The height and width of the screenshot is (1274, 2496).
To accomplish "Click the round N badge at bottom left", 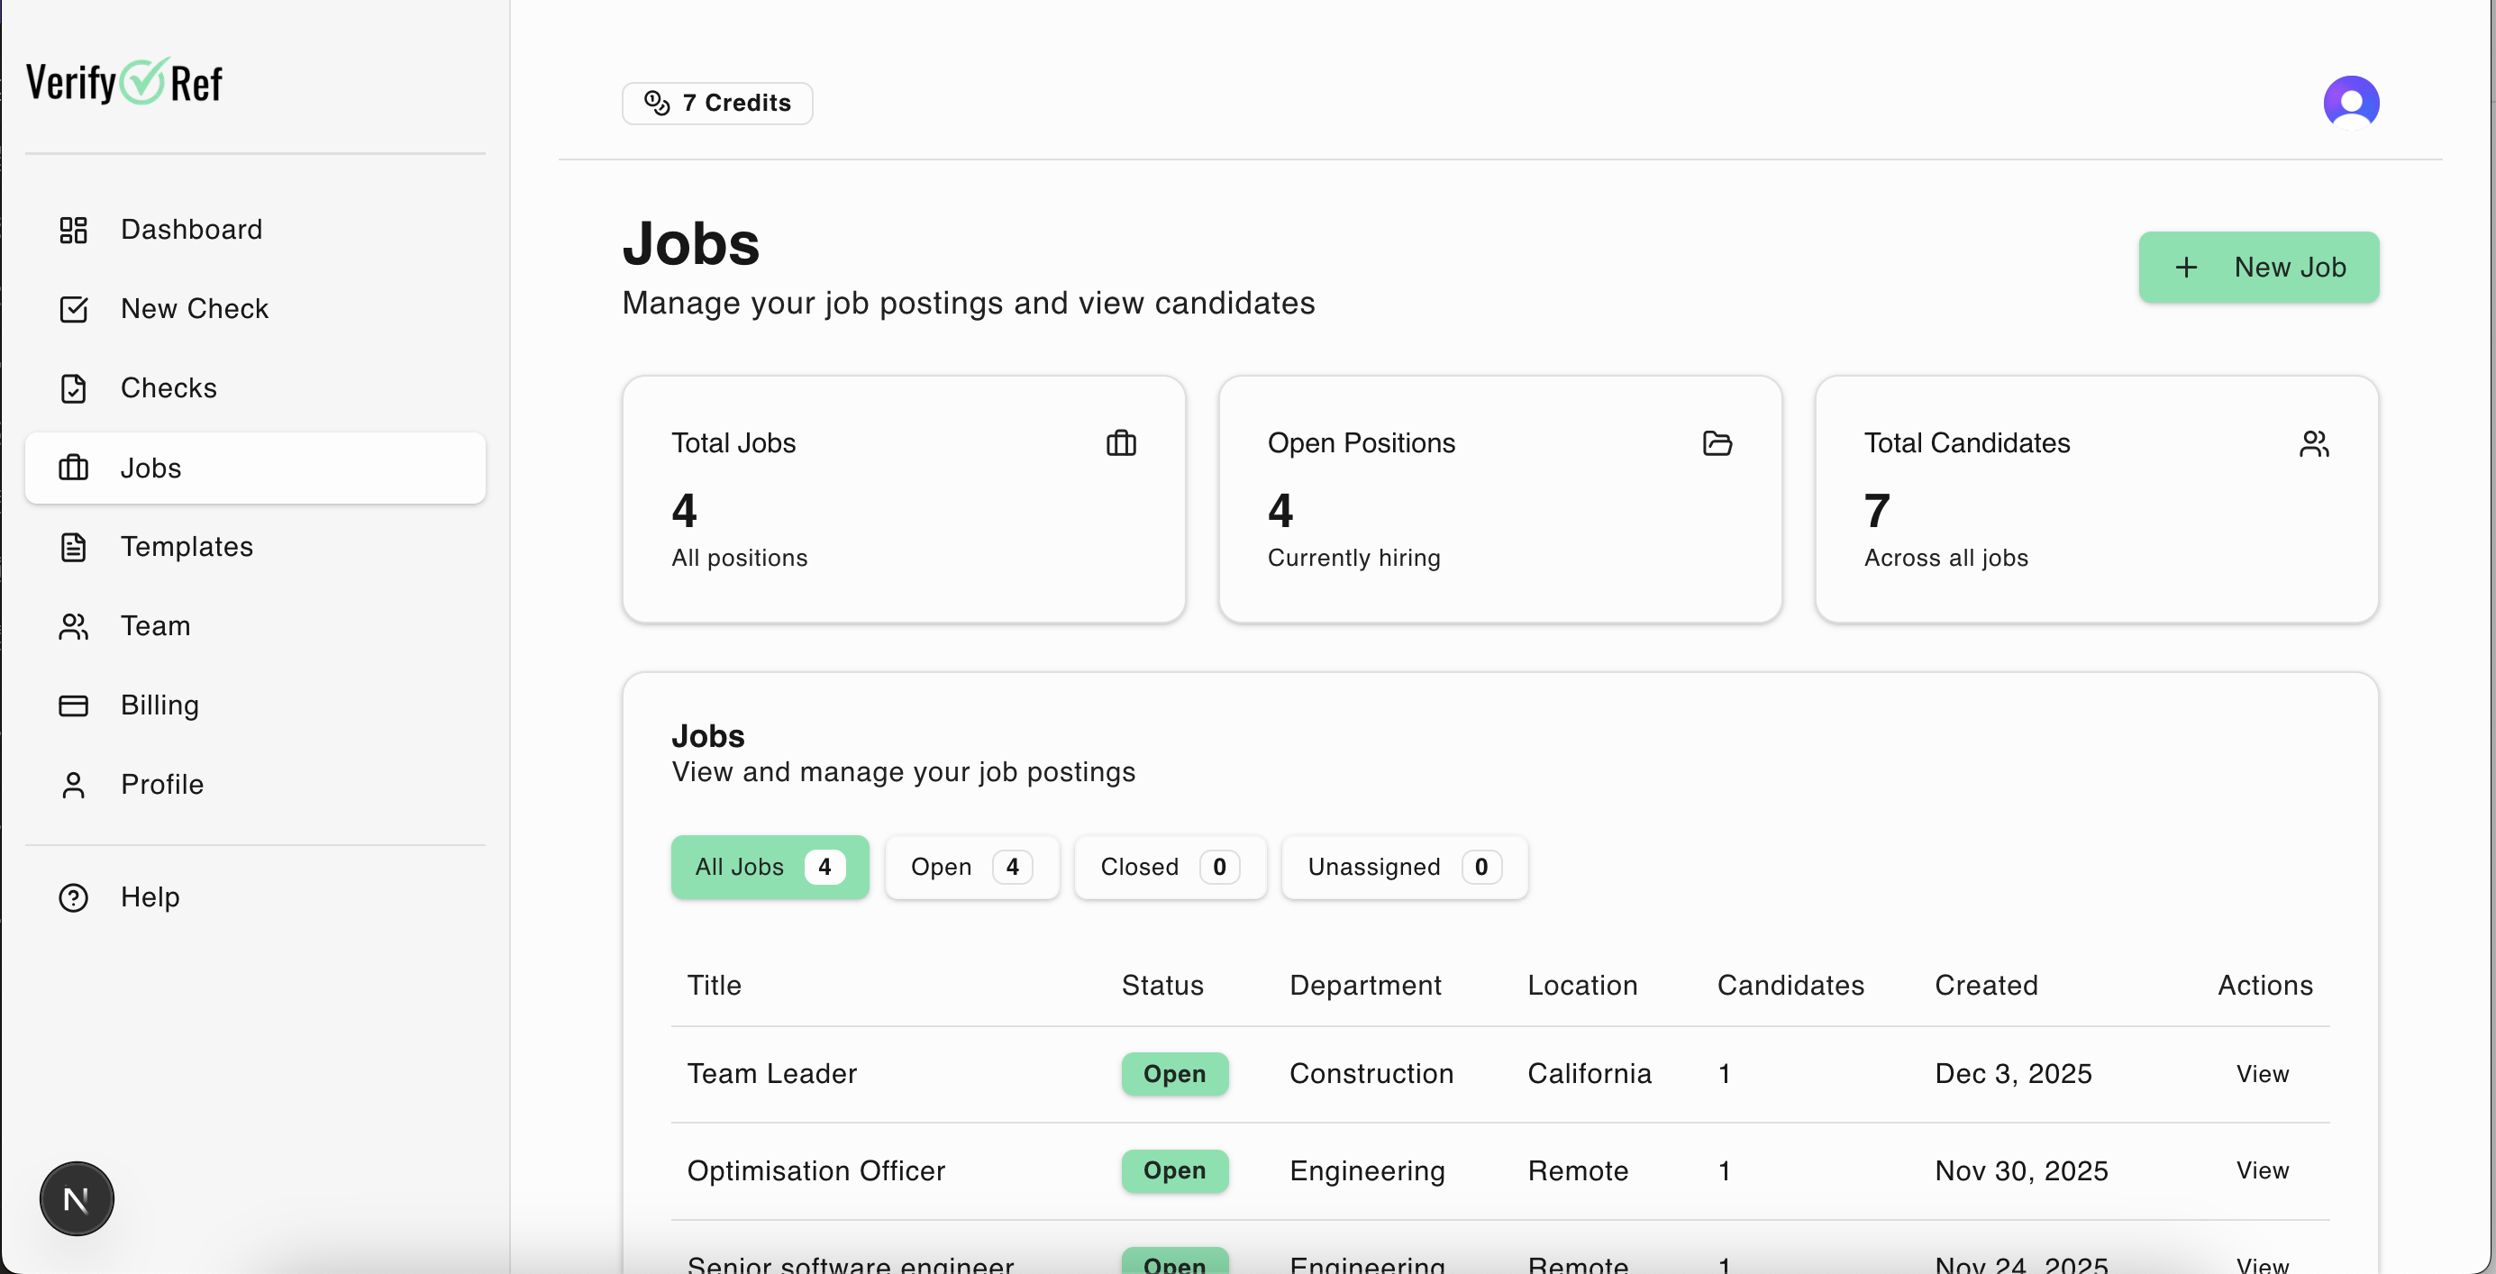I will tap(77, 1198).
